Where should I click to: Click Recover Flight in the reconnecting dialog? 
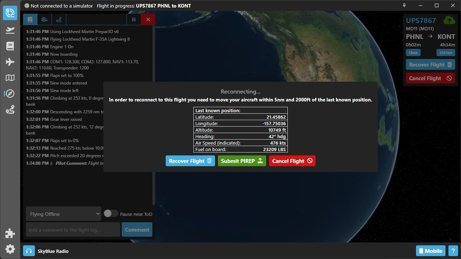[x=190, y=161]
